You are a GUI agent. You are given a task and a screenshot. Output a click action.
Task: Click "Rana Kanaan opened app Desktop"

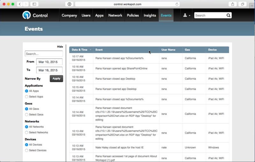click(x=116, y=89)
